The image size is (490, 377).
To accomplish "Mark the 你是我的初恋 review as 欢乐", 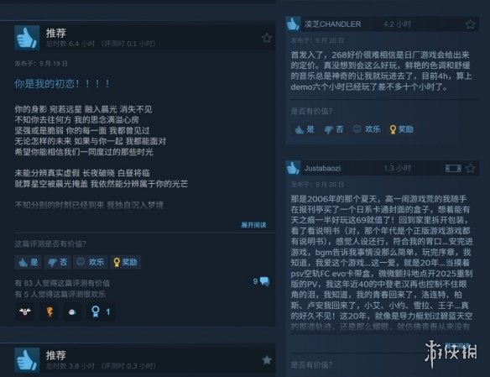I will point(91,262).
